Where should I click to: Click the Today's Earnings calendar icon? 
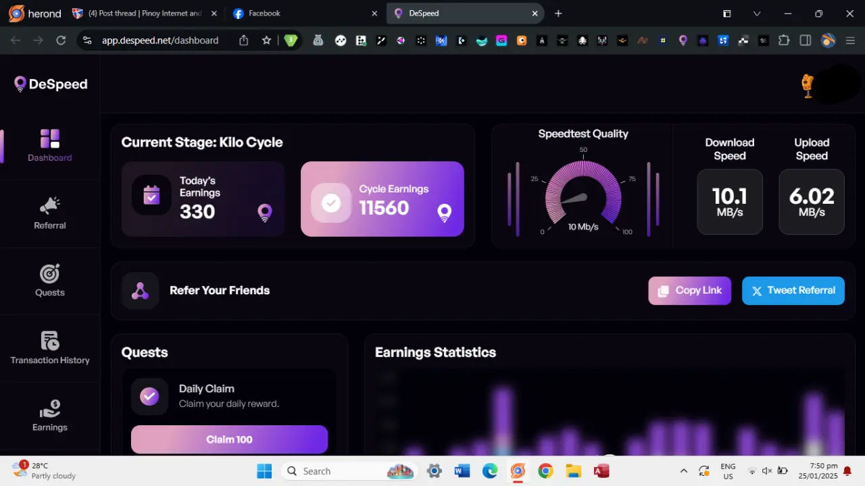151,195
